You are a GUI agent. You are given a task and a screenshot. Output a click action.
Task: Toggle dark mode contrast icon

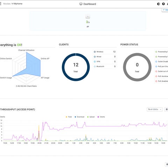159,4
